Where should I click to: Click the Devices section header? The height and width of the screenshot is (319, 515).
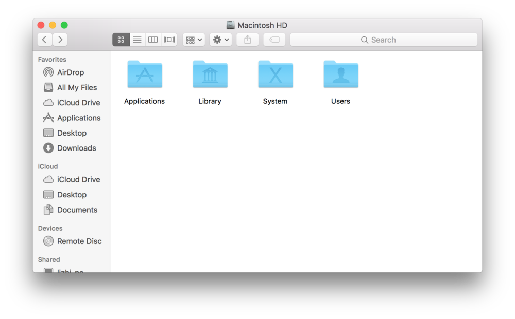click(50, 228)
